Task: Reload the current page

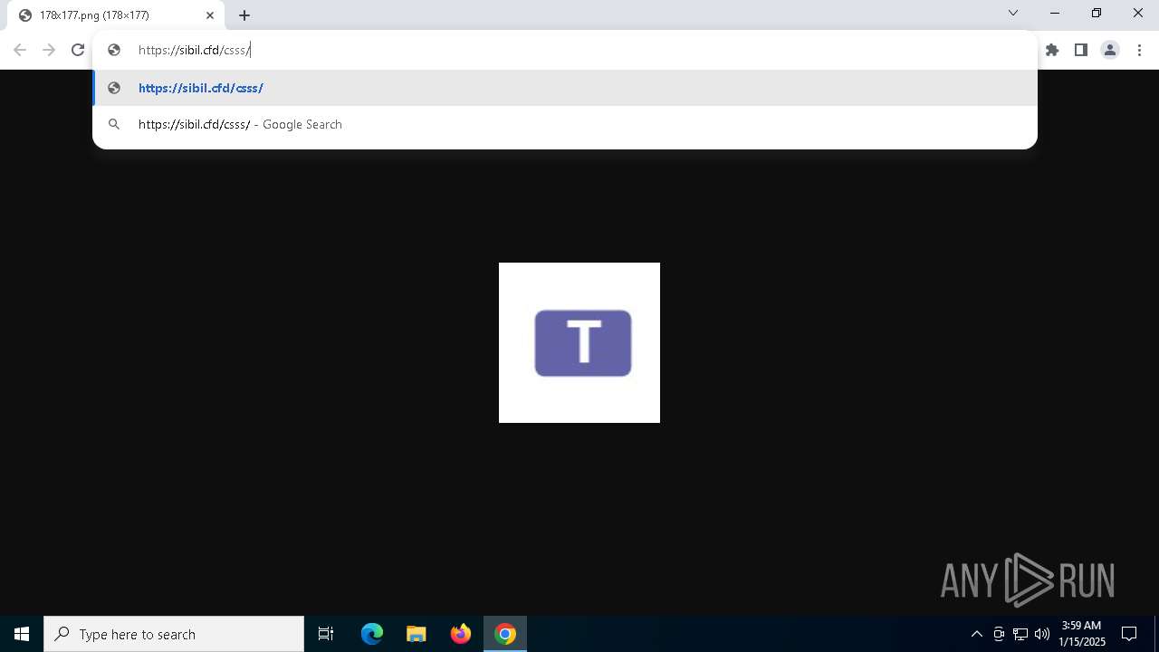Action: [x=78, y=50]
